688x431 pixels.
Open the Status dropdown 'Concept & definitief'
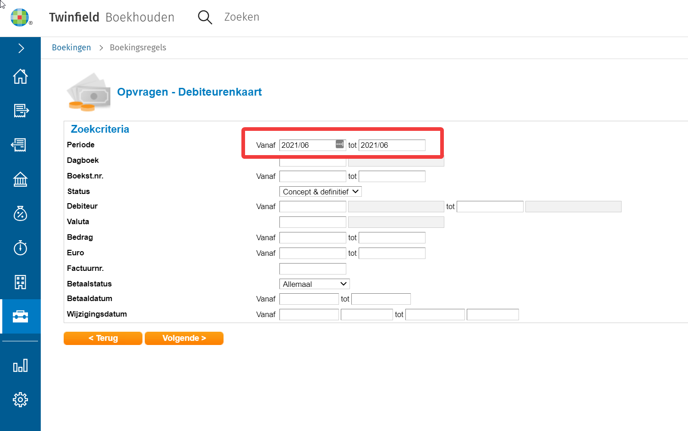pyautogui.click(x=320, y=192)
